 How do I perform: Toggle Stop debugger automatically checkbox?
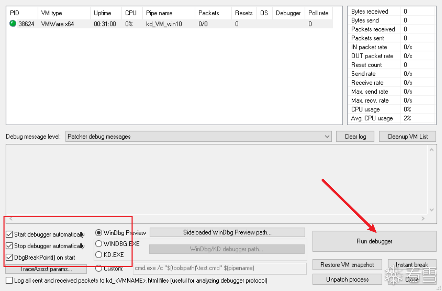[9, 246]
